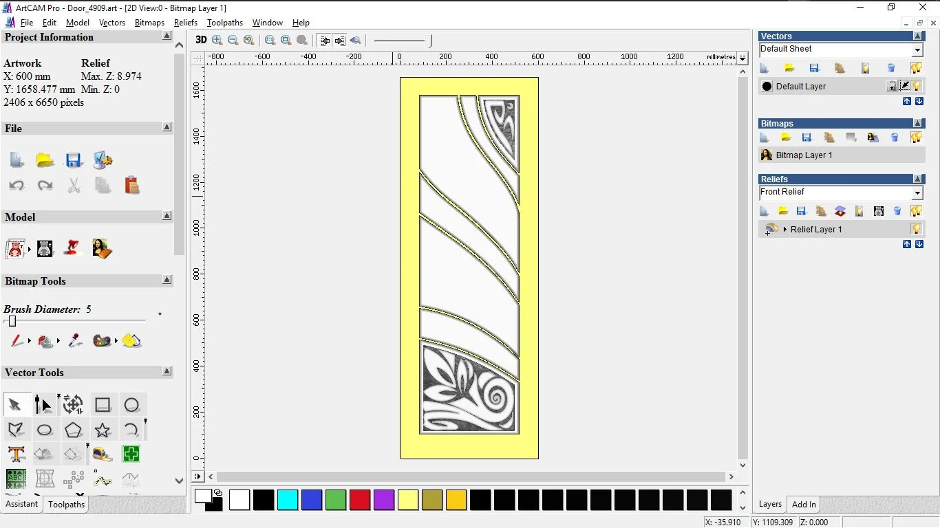Open the Default Sheet dropdown
The image size is (940, 528).
point(917,50)
